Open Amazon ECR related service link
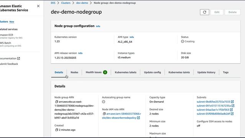 click(x=7, y=35)
